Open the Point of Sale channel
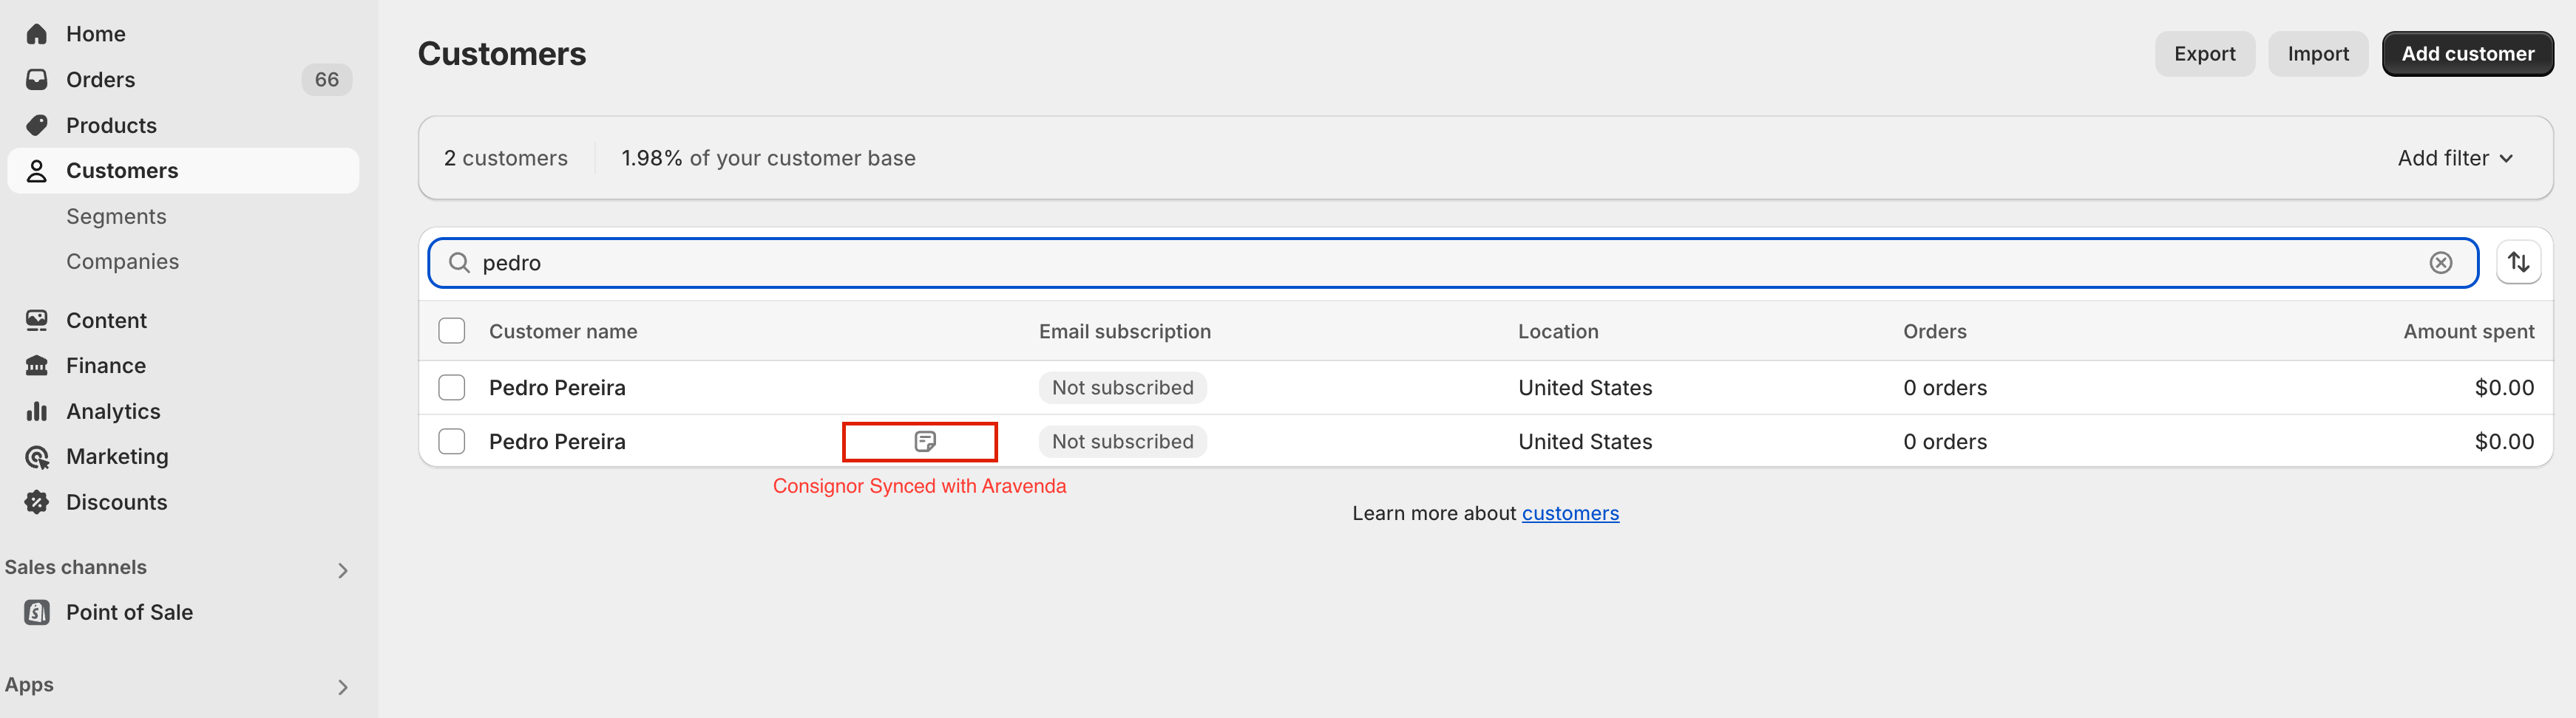 point(130,612)
